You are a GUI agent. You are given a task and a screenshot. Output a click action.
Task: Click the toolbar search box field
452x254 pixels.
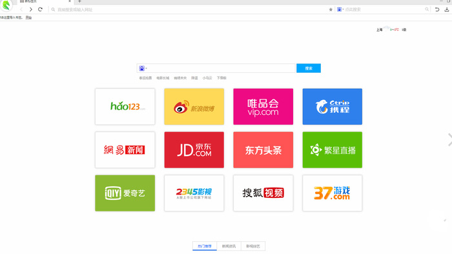point(384,10)
